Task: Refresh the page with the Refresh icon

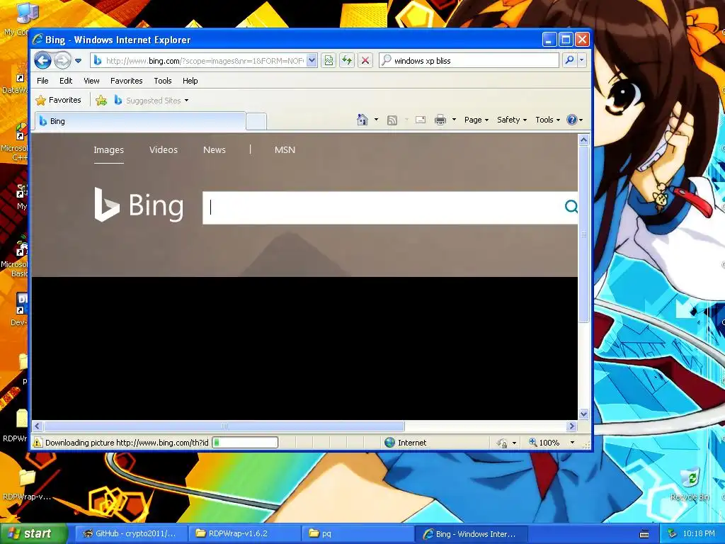Action: 347,61
